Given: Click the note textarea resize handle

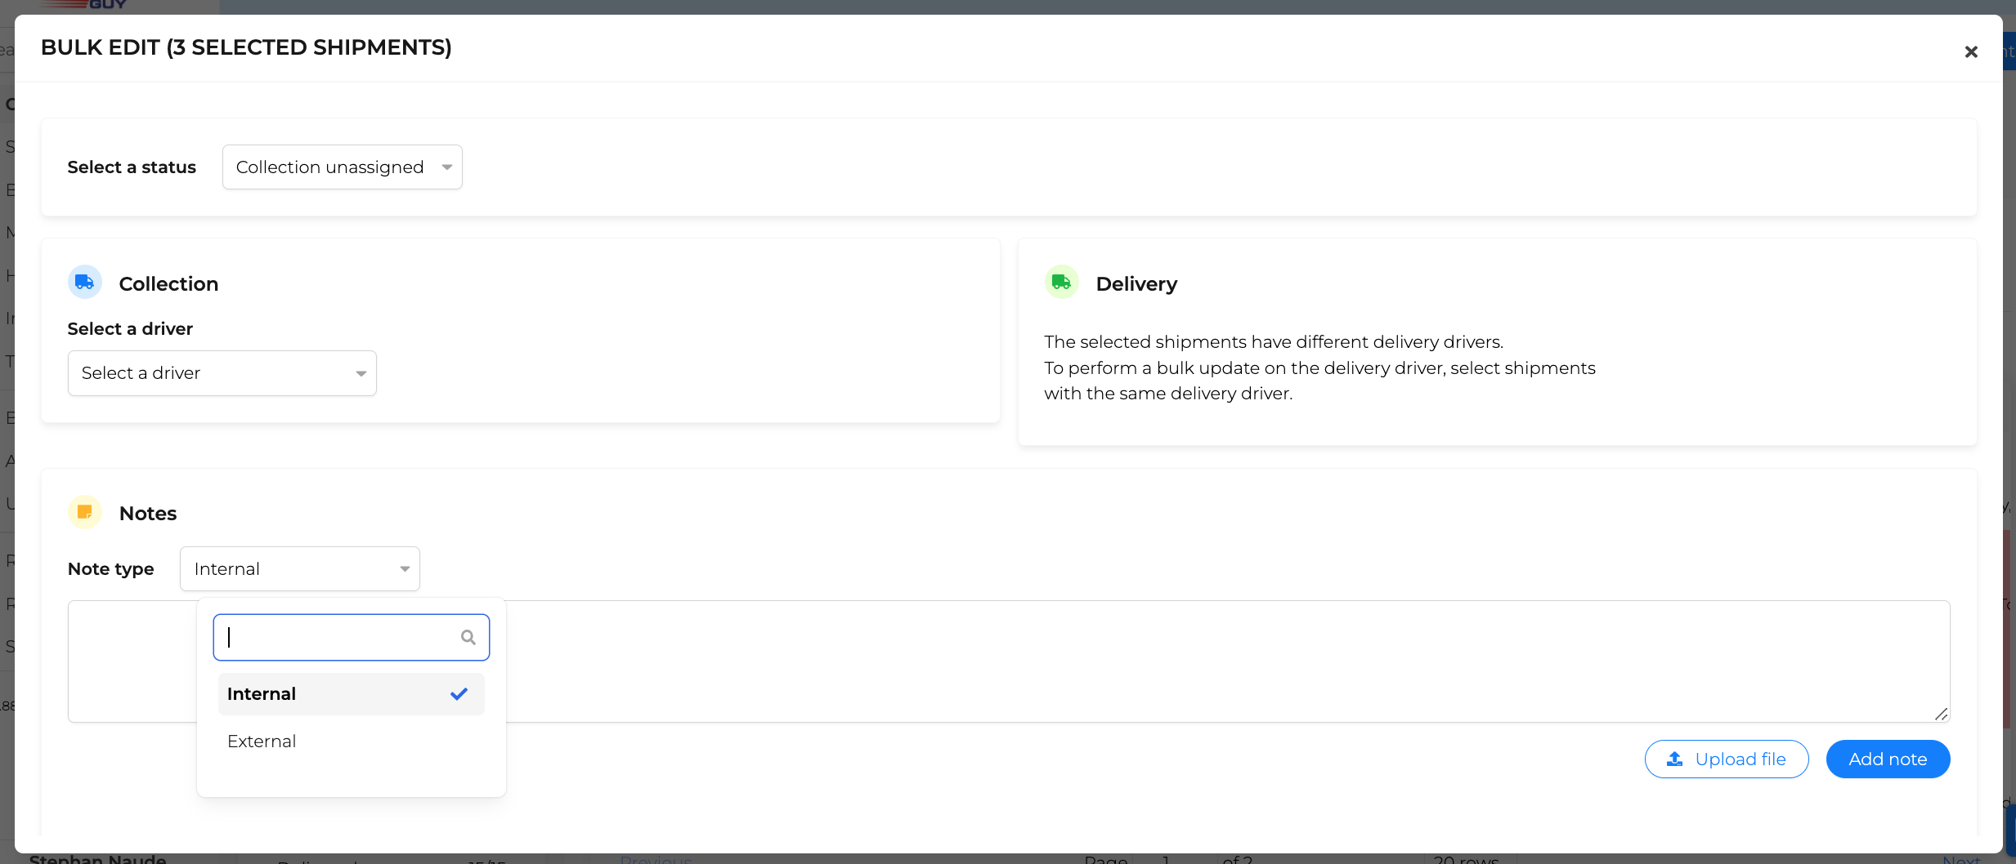Looking at the screenshot, I should [1941, 713].
